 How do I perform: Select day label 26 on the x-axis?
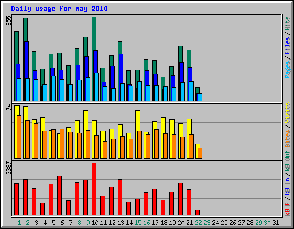click(233, 223)
